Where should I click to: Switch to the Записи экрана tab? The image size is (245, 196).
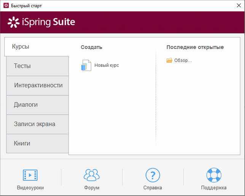click(37, 124)
